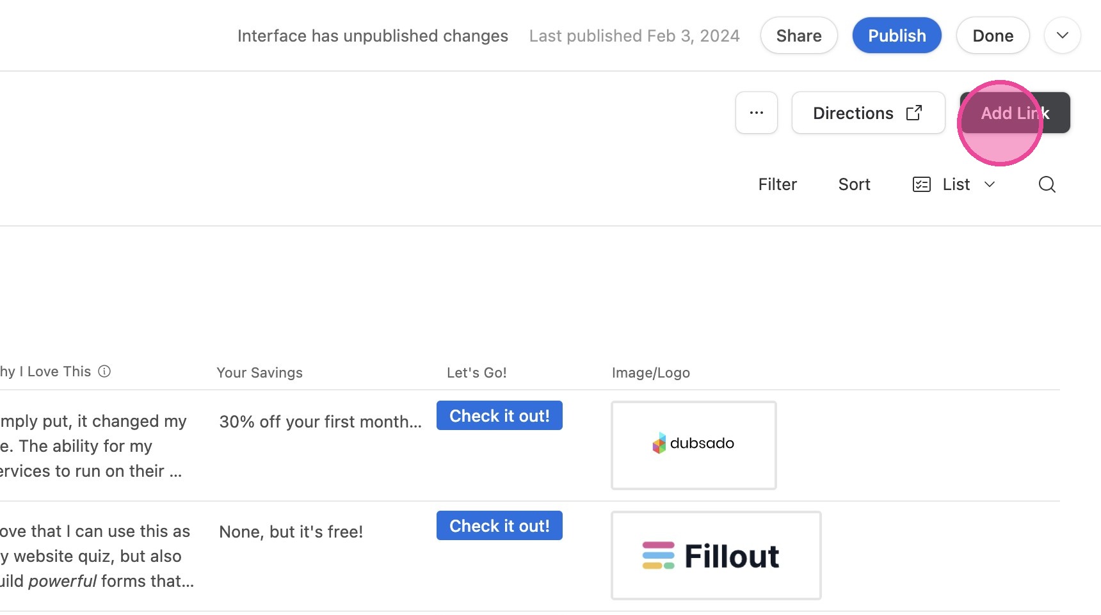Viewport: 1101px width, 615px height.
Task: Click the Add Link button
Action: coord(1015,113)
